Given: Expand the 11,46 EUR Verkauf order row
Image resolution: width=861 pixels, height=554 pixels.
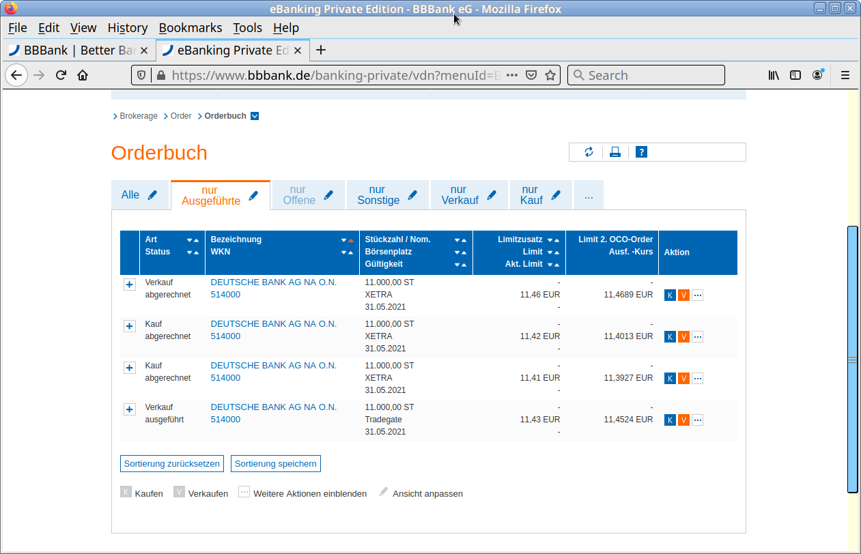Looking at the screenshot, I should [129, 285].
